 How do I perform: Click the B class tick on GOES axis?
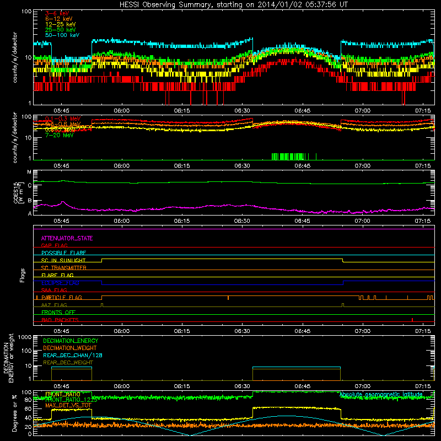click(30, 201)
